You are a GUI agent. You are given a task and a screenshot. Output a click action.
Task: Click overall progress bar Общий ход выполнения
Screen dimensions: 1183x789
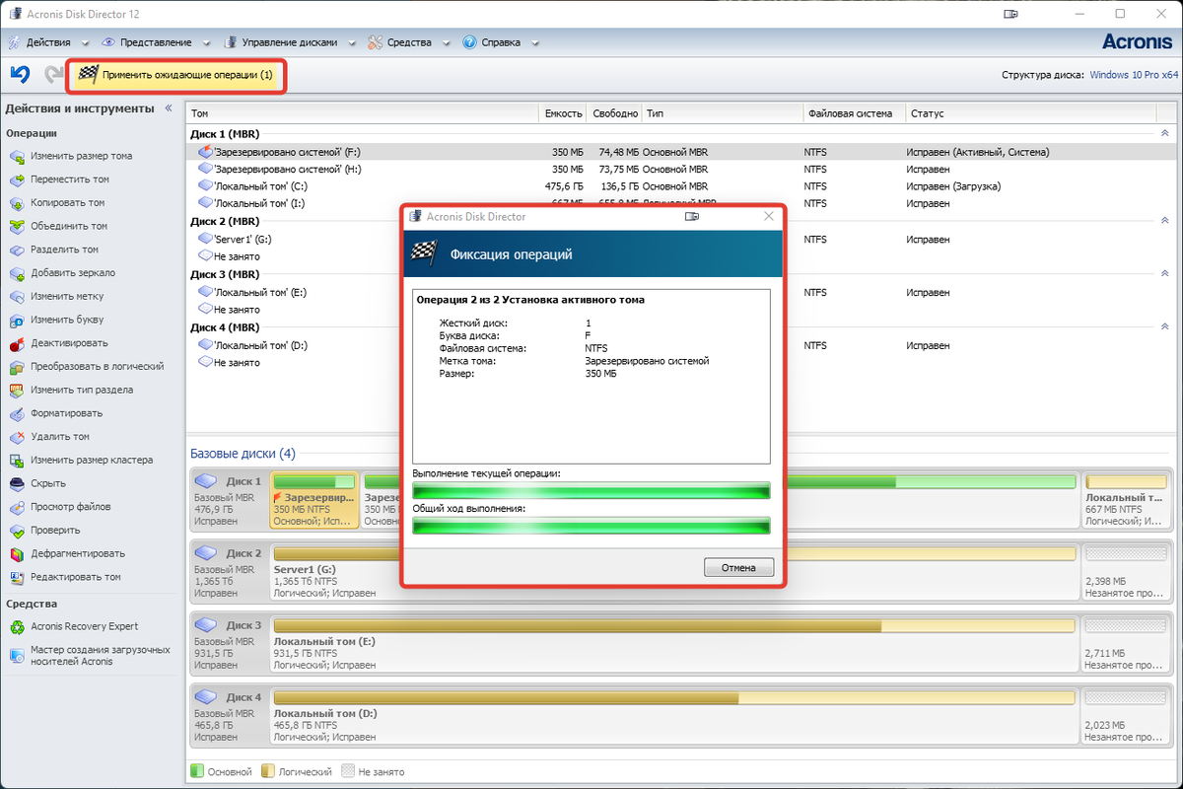click(x=591, y=527)
